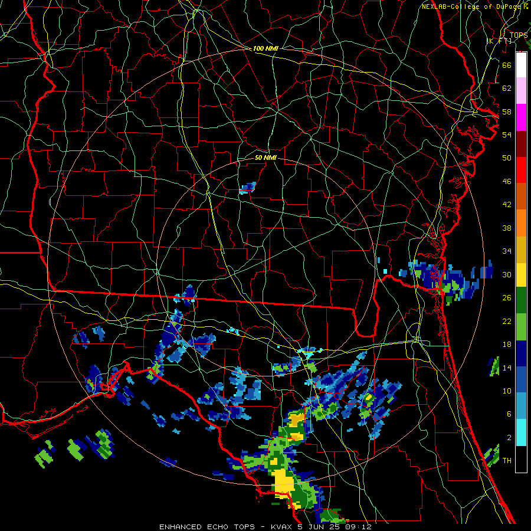
Task: Click the 'ENHANCED ECHO TOPS - KVAX' caption
Action: [225, 527]
